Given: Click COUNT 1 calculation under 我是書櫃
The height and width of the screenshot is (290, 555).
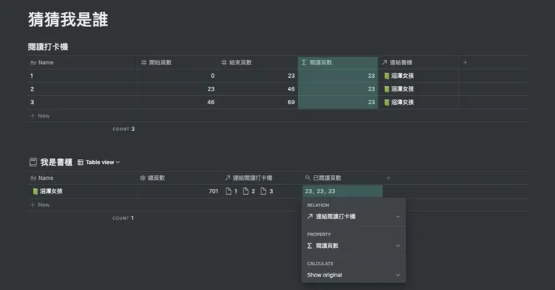Looking at the screenshot, I should [x=123, y=218].
